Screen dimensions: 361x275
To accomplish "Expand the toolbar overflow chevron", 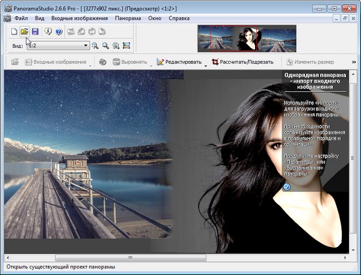I will 353,62.
